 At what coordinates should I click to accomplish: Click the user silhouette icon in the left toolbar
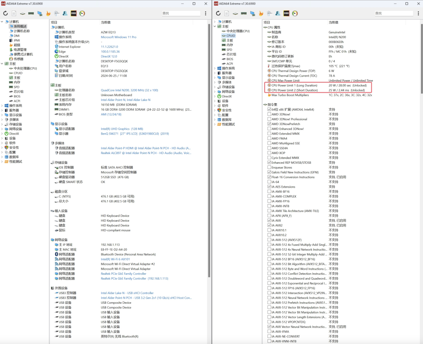click(x=65, y=13)
